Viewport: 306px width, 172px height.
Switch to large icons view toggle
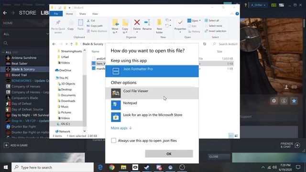coord(236,136)
